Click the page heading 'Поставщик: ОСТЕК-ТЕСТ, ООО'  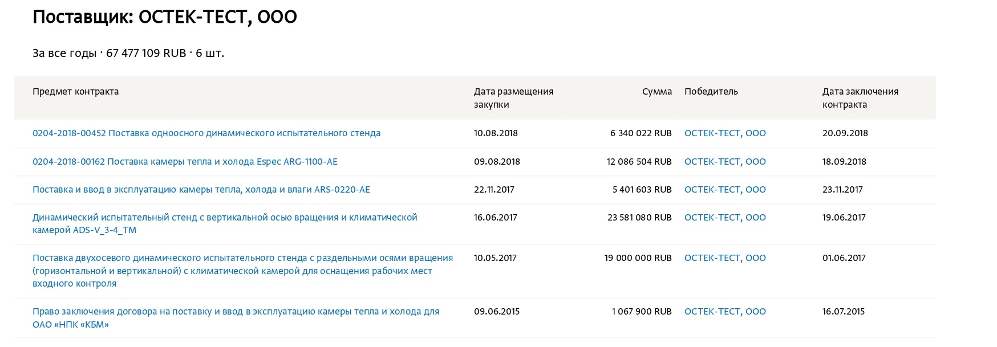click(x=165, y=18)
